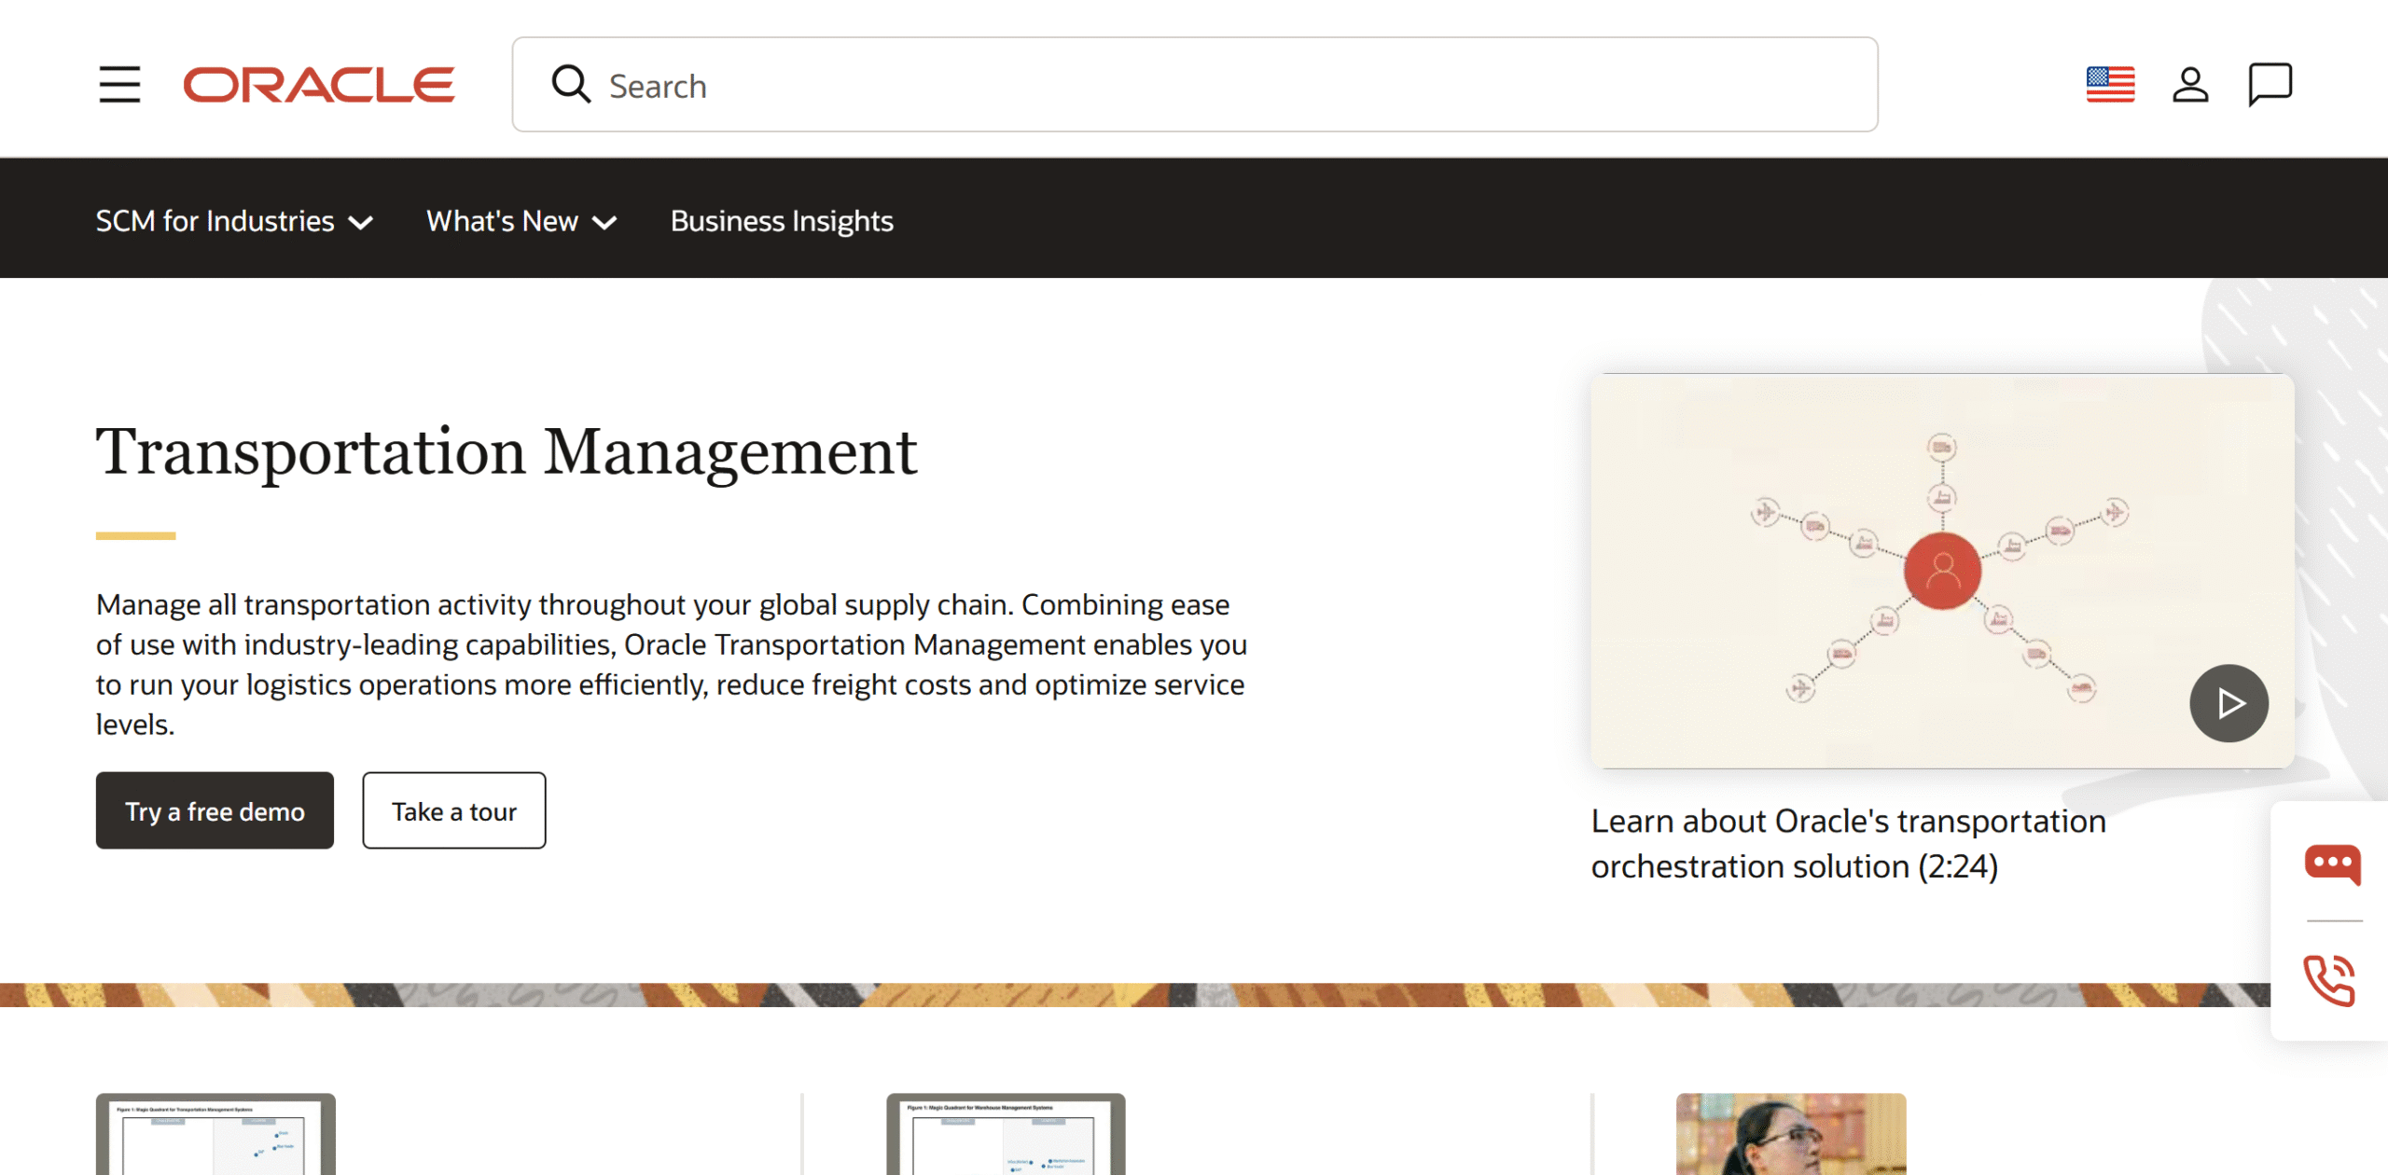Click the Take a tour button
Screen dimensions: 2388x1175
[453, 810]
